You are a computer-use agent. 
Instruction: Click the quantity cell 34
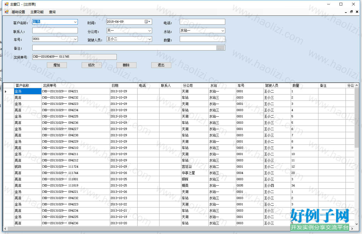[304, 186]
